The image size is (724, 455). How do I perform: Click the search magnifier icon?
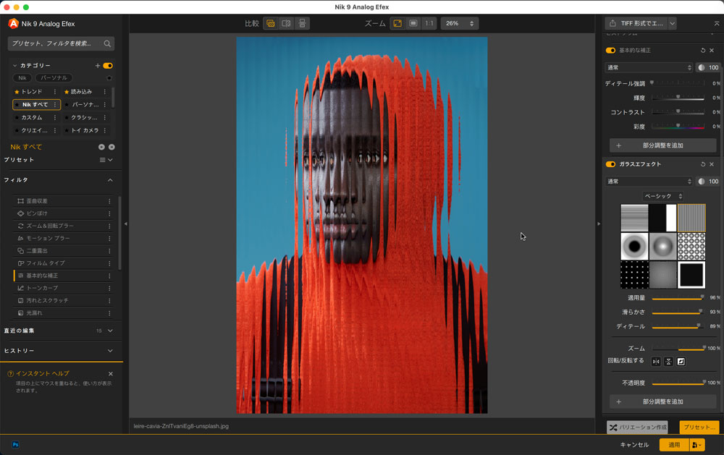[107, 43]
